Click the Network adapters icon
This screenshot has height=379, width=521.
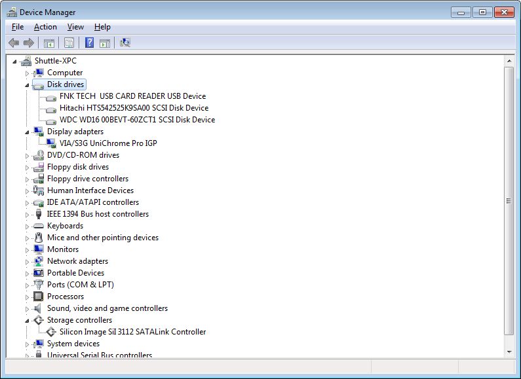(x=39, y=261)
